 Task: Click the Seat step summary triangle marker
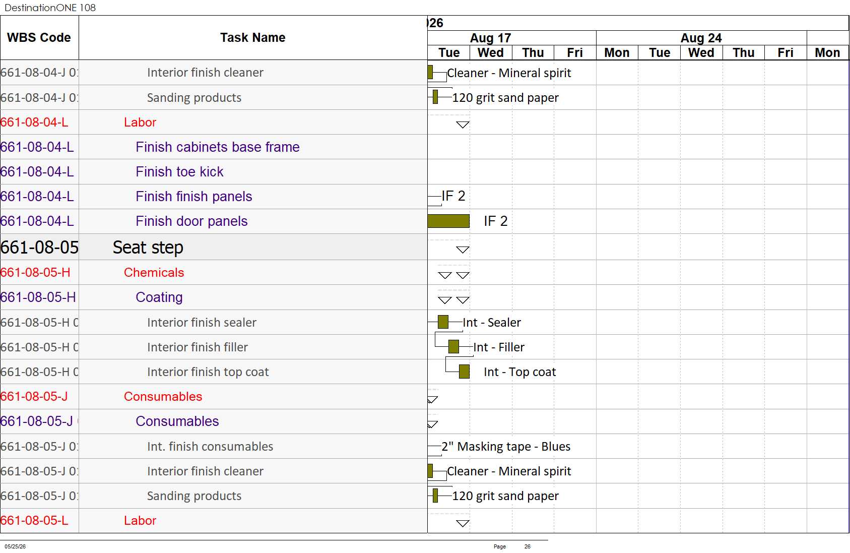click(463, 250)
